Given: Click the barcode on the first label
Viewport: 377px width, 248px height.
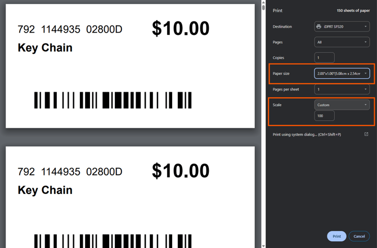Looking at the screenshot, I should click(113, 100).
